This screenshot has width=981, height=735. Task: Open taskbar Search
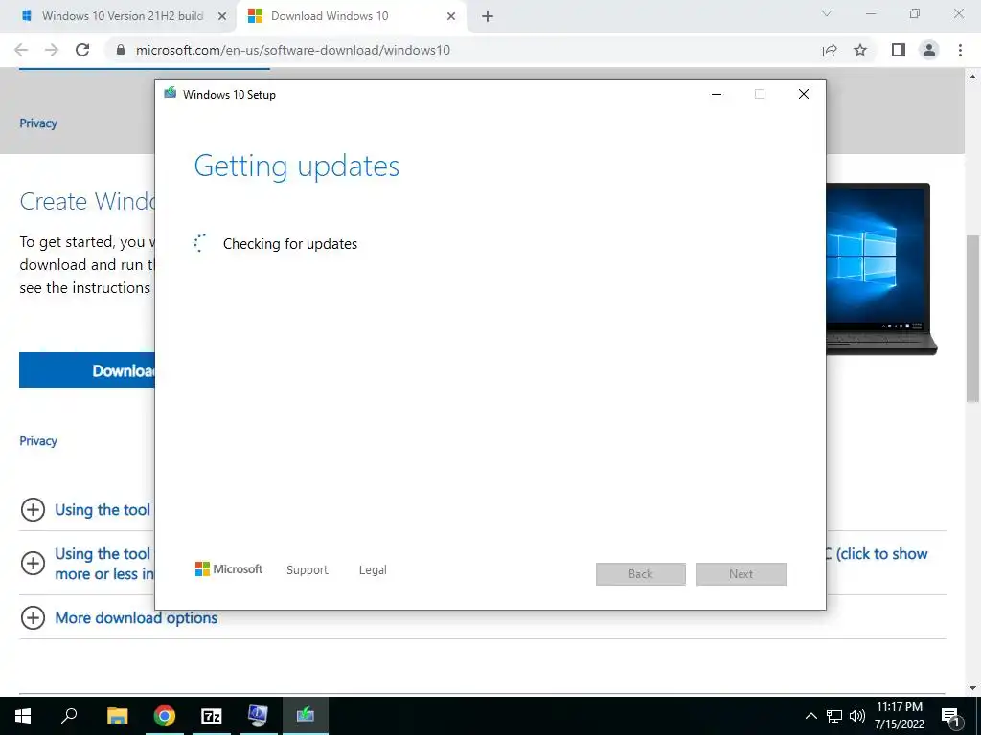[69, 716]
